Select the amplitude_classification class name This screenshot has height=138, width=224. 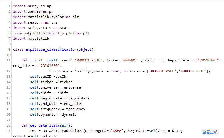tap(51, 49)
